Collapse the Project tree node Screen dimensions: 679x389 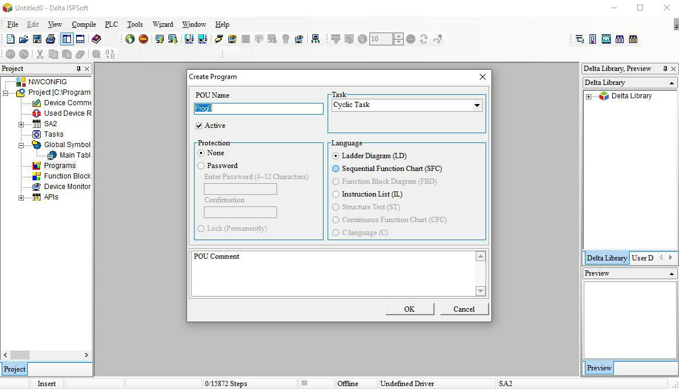[6, 93]
